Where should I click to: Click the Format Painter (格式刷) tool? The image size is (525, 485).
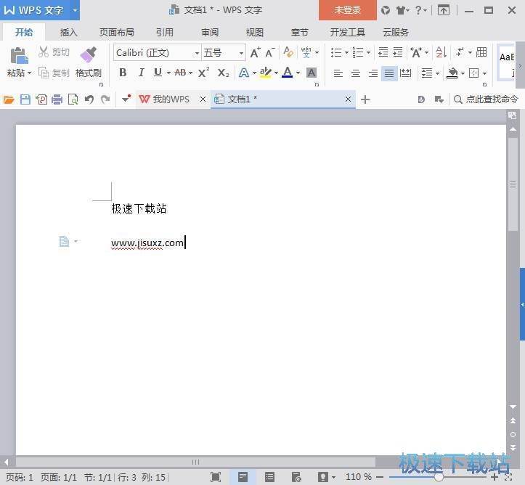(88, 61)
